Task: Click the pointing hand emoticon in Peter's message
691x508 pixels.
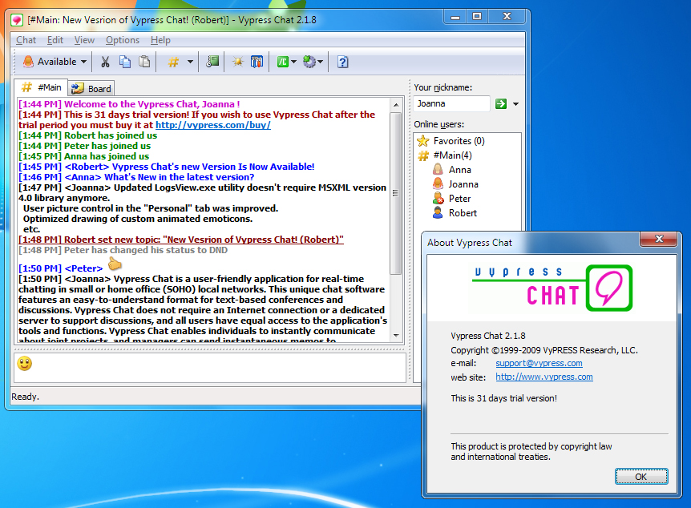Action: [115, 264]
